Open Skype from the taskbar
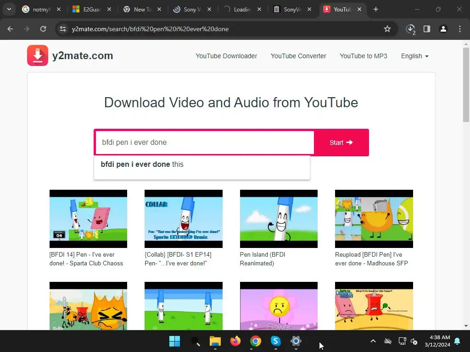The image size is (470, 352). coord(275,341)
